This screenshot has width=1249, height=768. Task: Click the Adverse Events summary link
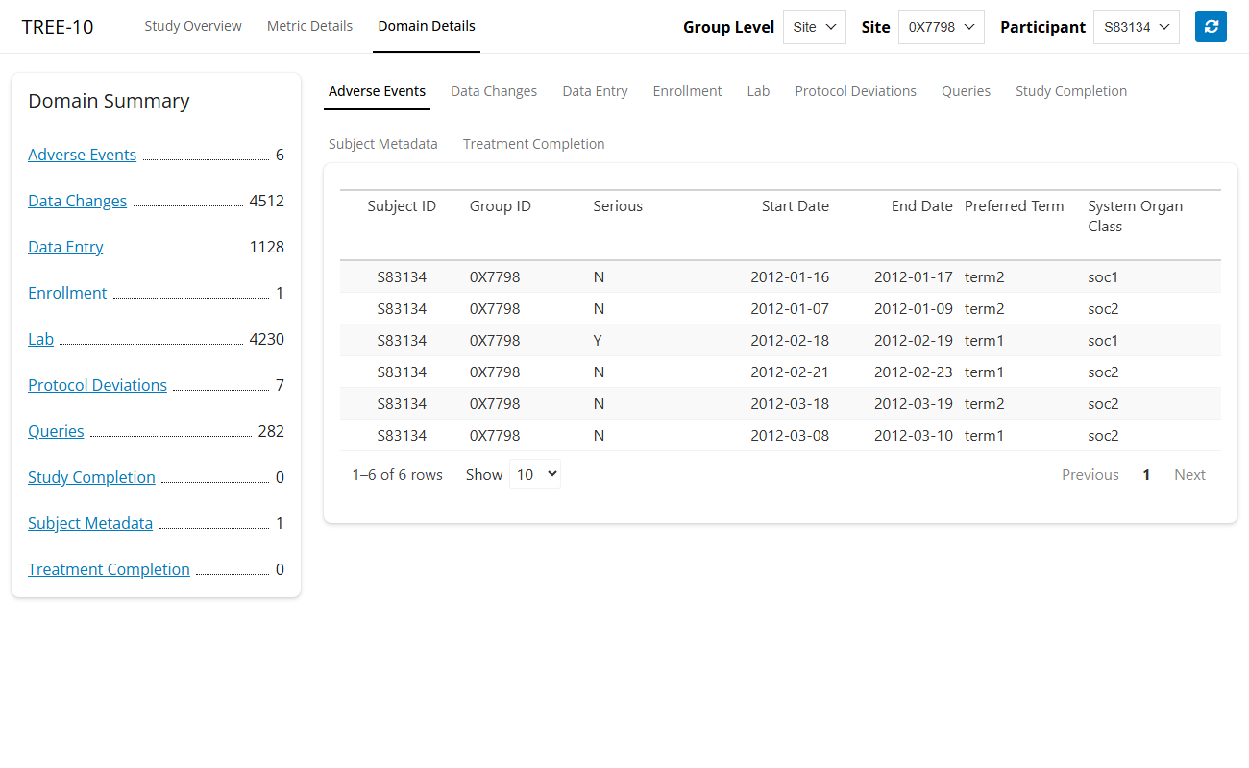tap(82, 155)
